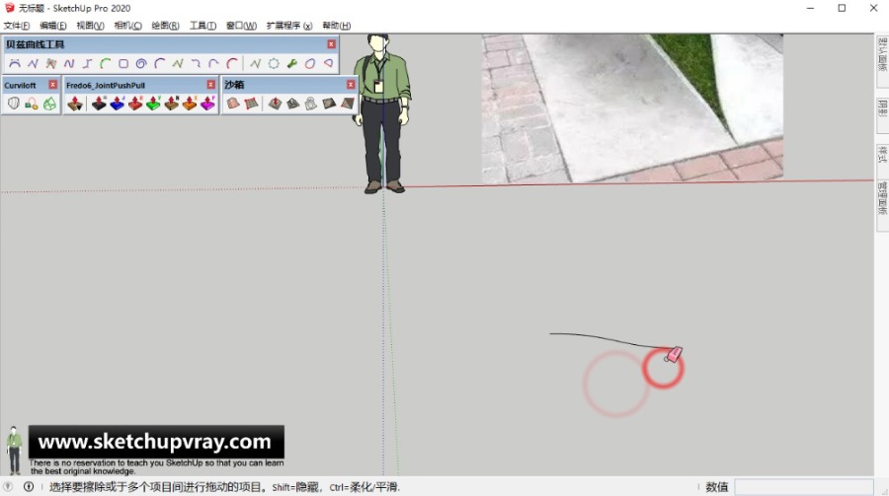This screenshot has height=496, width=889.
Task: Select the magenta Follow push pull icon
Action: pyautogui.click(x=208, y=104)
